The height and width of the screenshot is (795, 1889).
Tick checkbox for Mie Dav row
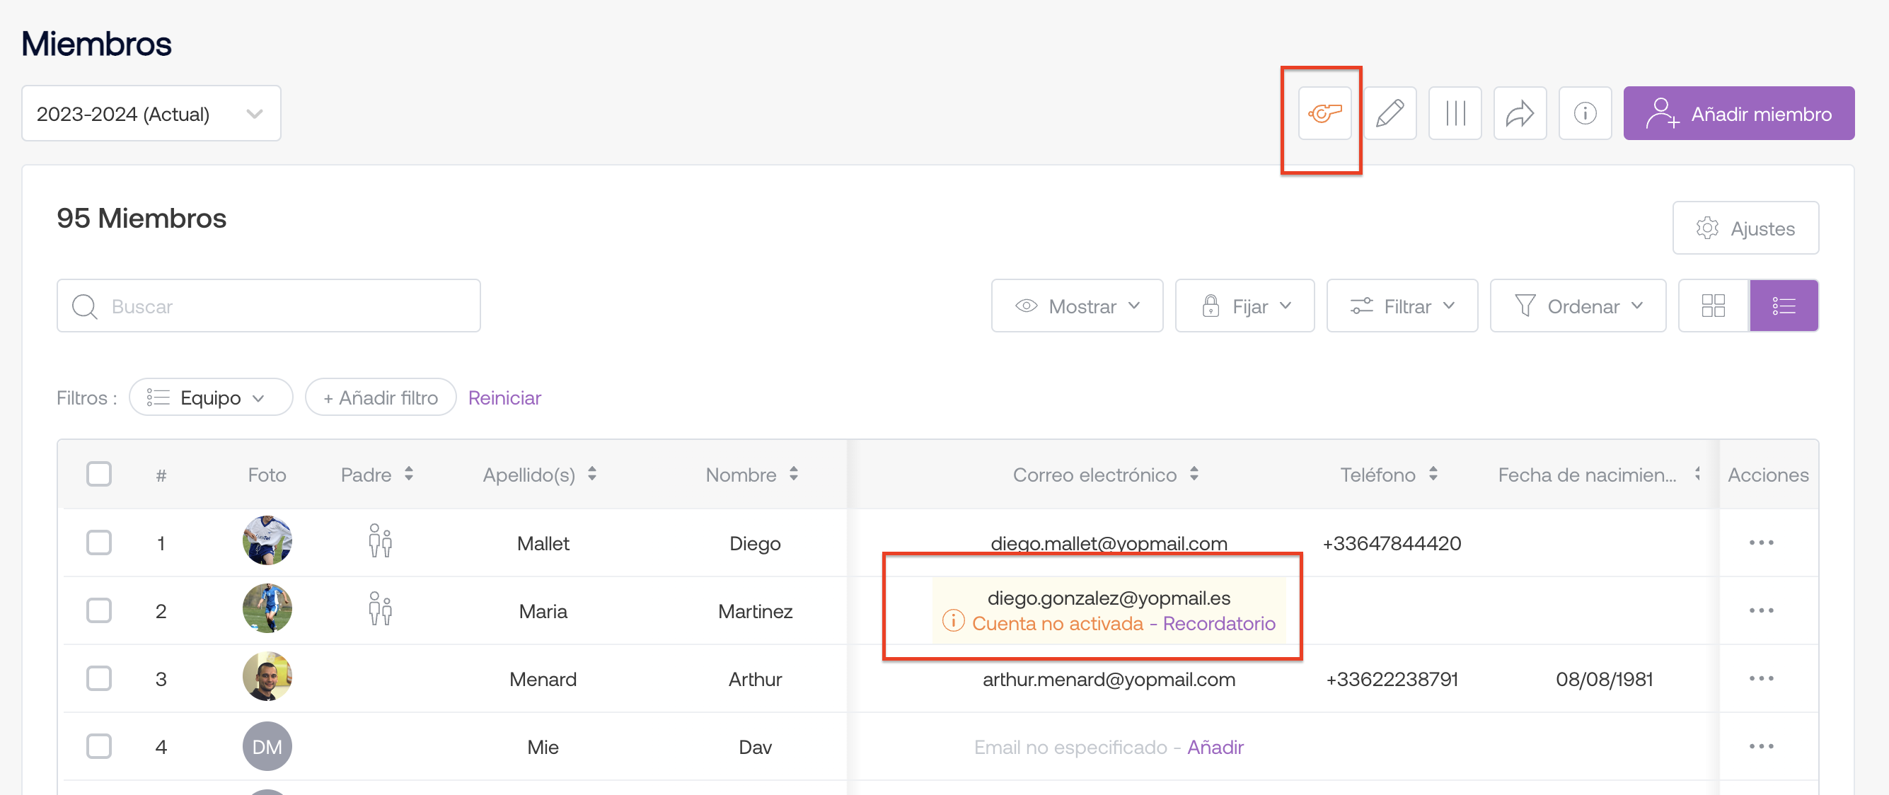(99, 747)
